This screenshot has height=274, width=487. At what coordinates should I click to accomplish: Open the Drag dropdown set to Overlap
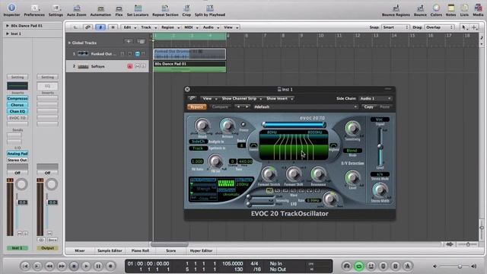[x=440, y=27]
